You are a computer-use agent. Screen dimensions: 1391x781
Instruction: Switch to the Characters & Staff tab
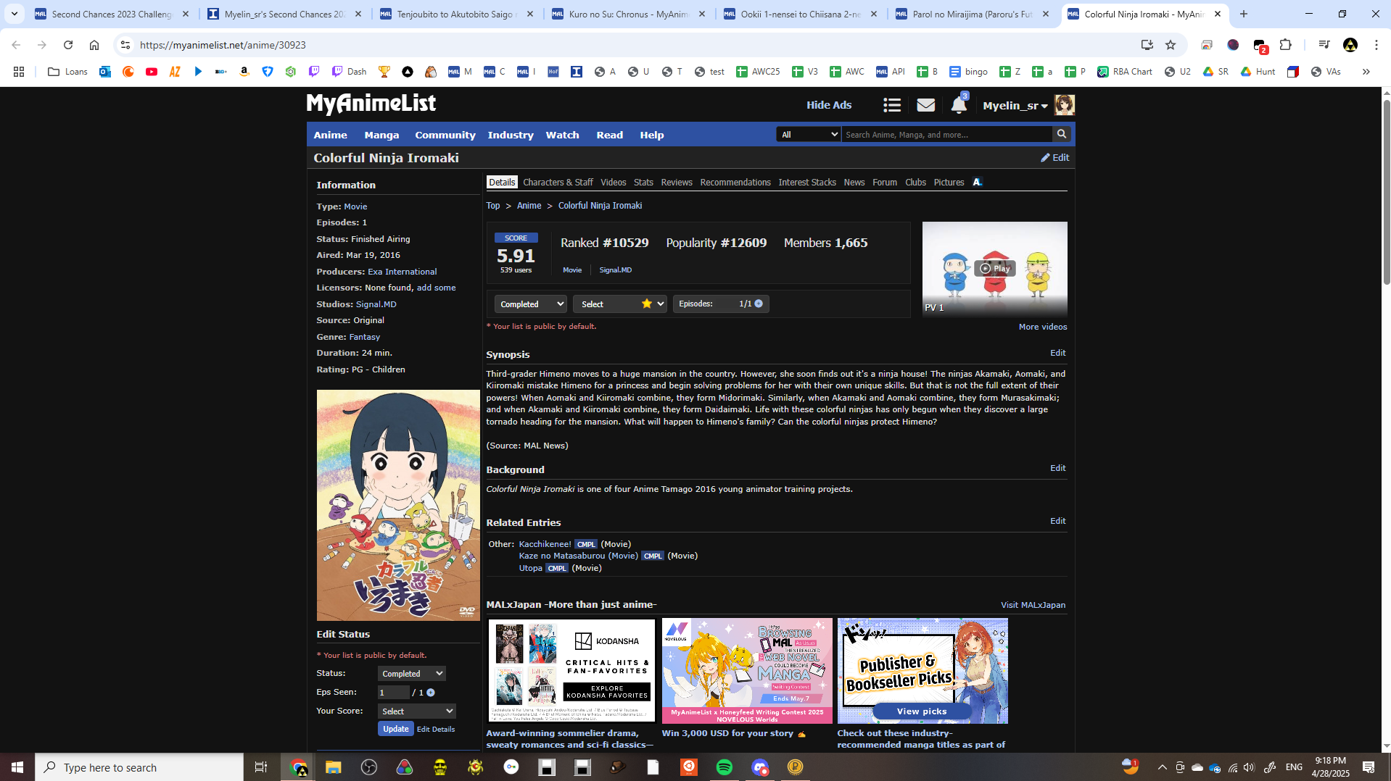[558, 183]
